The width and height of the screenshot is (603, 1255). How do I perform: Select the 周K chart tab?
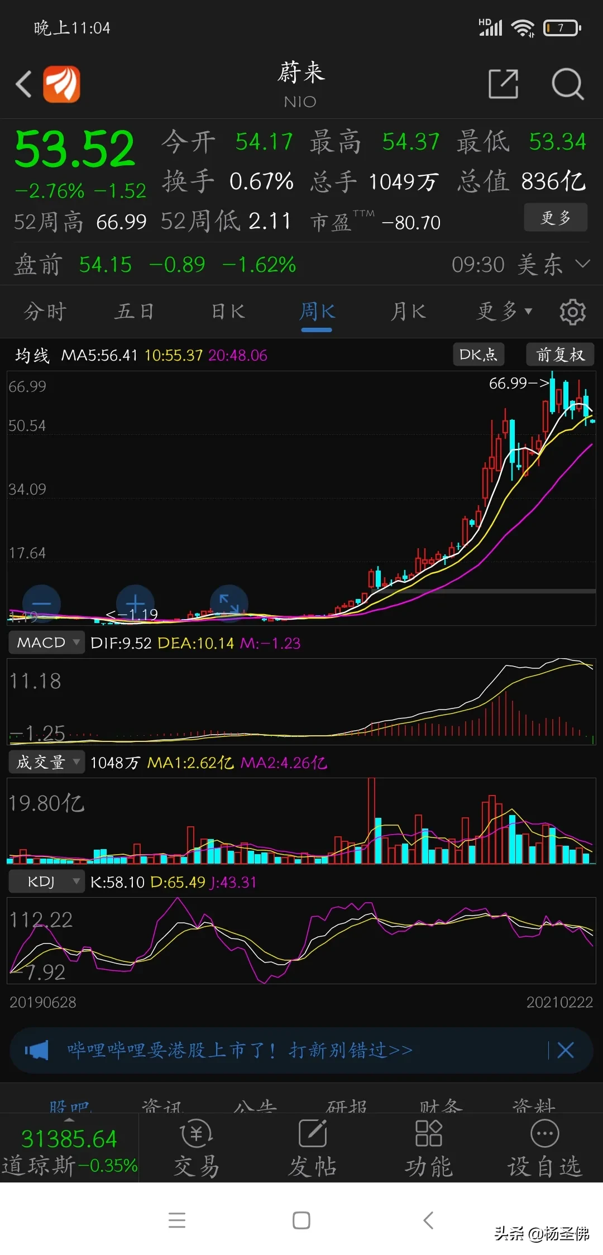(317, 312)
